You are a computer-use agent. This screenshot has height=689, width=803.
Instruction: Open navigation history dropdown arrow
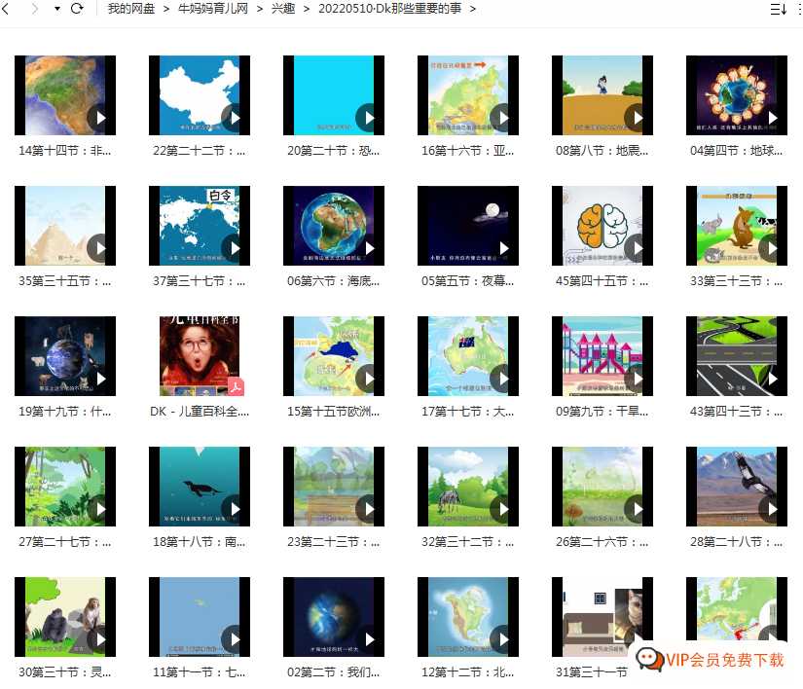pos(57,9)
